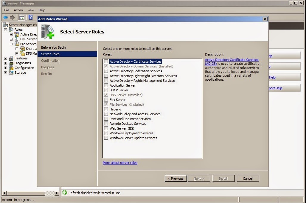This screenshot has height=203, width=306.
Task: Expand the Active Directory tree node
Action: 11,34
